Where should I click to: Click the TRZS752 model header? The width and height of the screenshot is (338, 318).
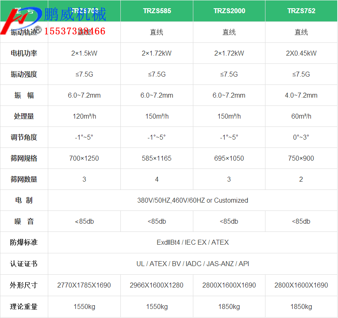coord(301,11)
